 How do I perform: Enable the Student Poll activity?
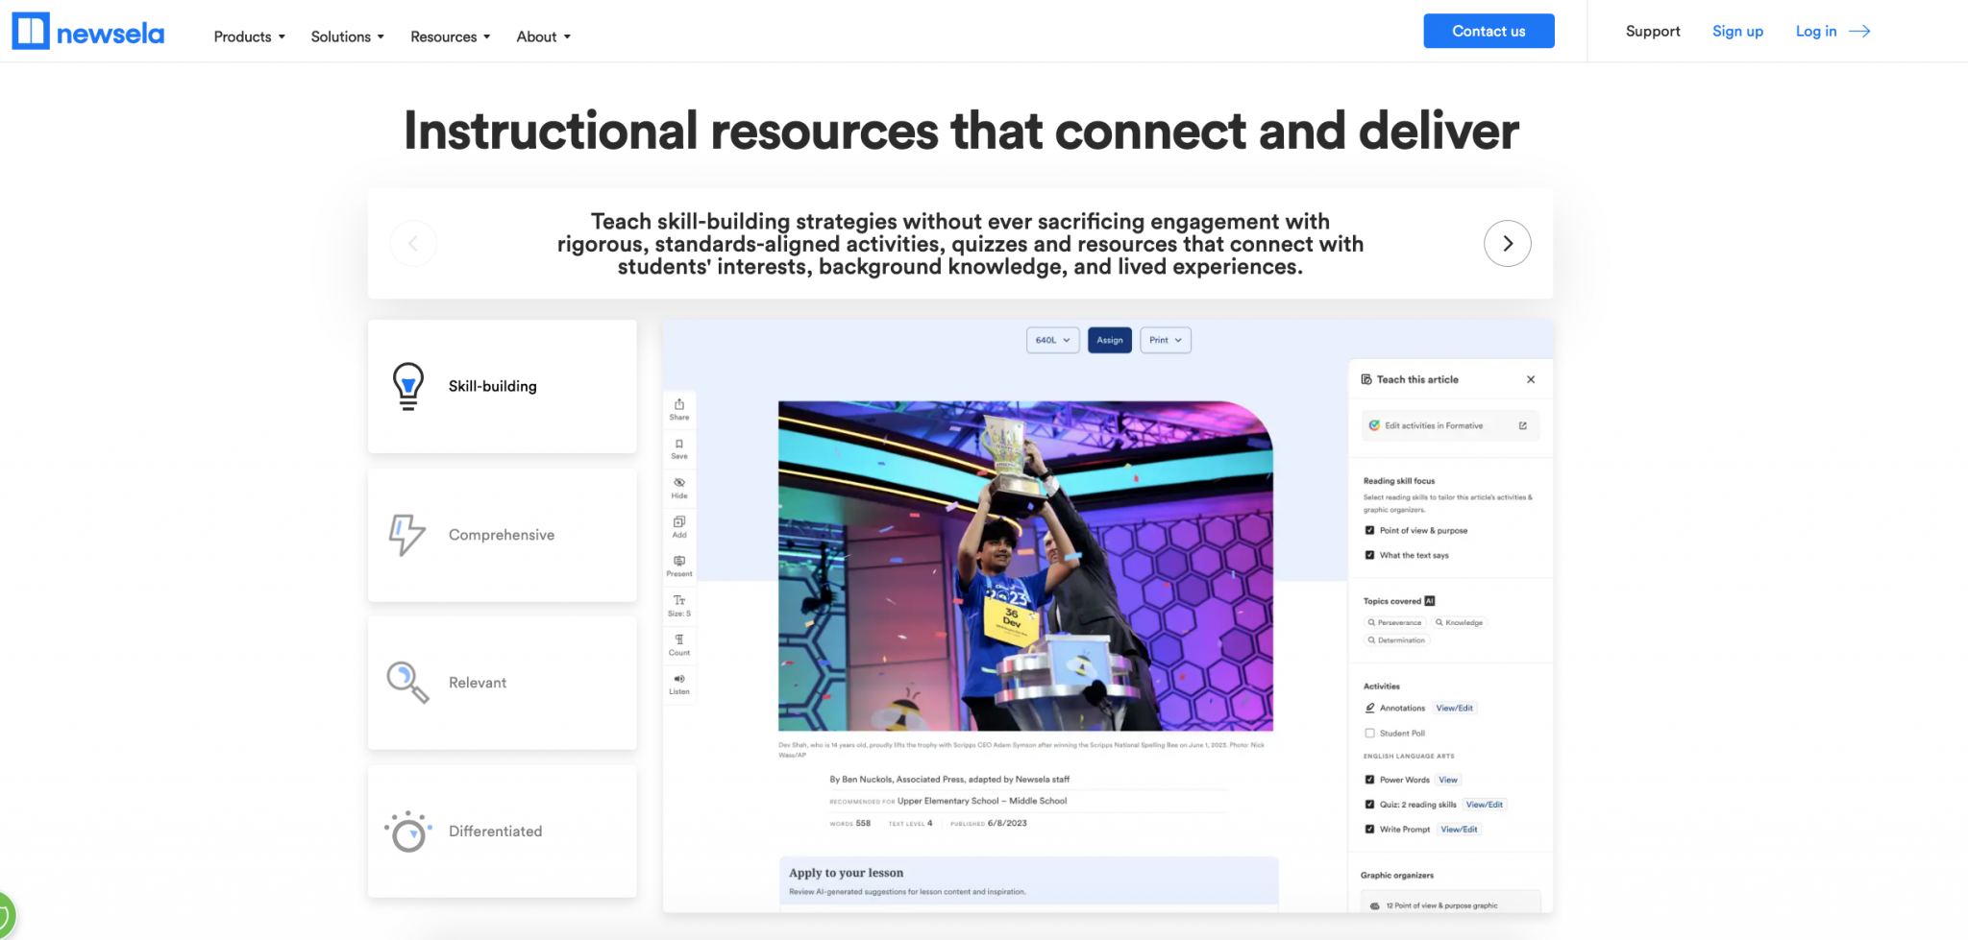(1368, 733)
